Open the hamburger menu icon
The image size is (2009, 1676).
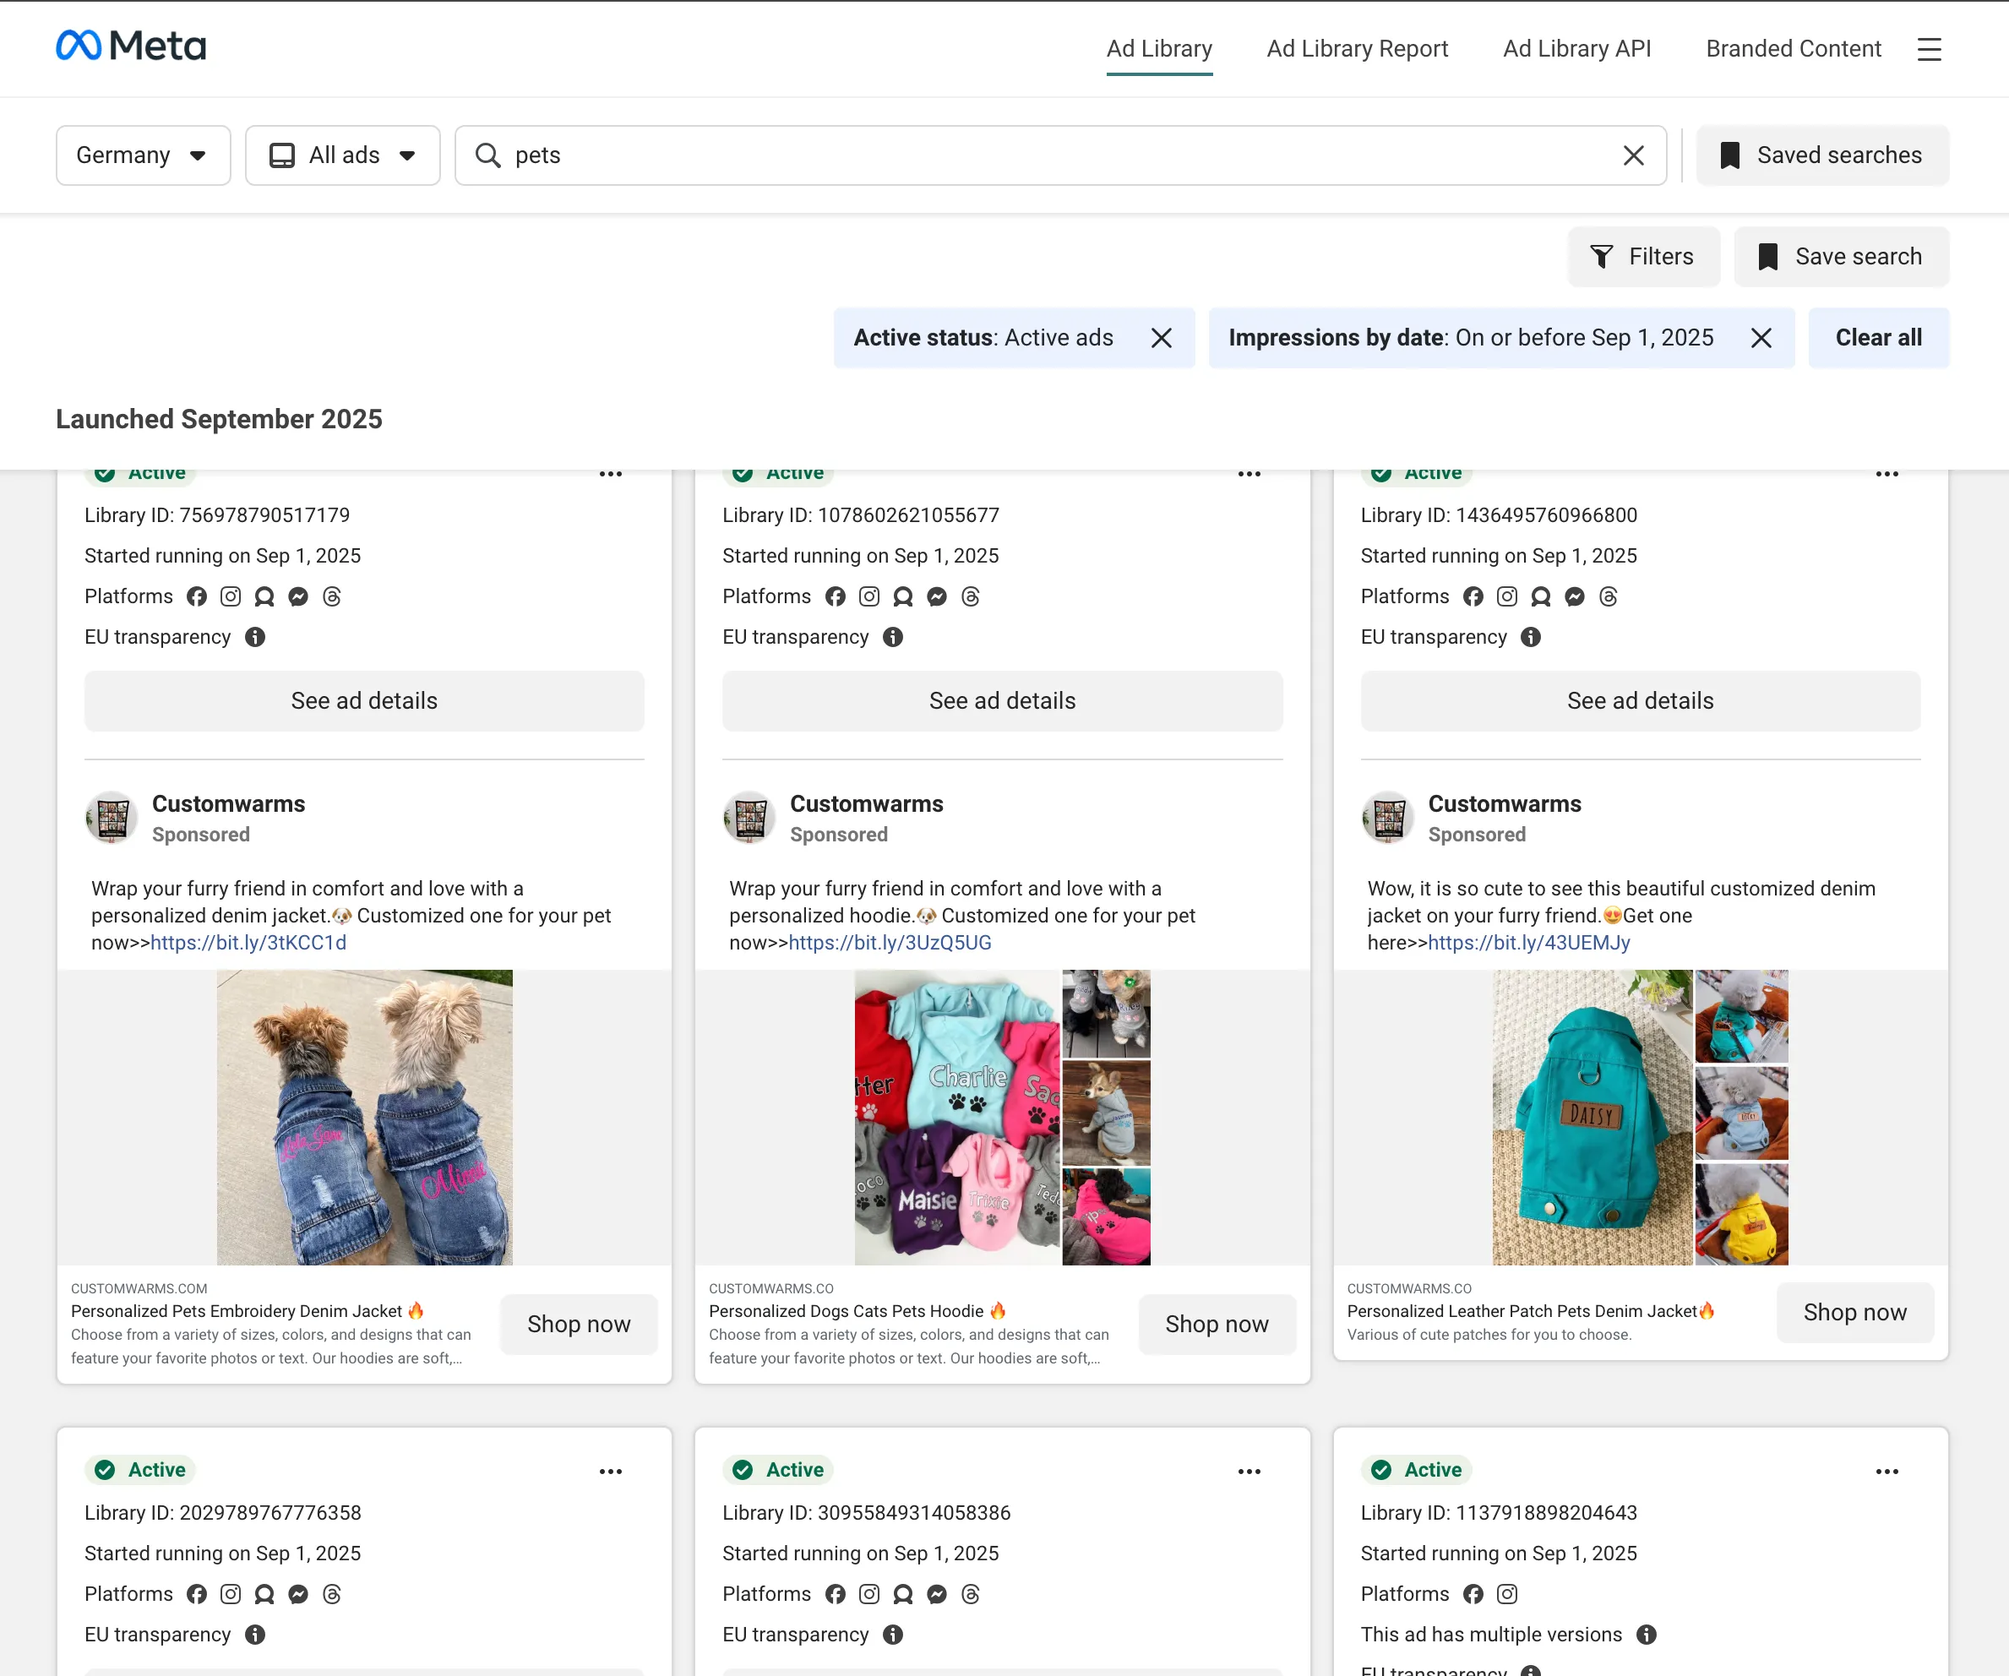coord(1929,50)
